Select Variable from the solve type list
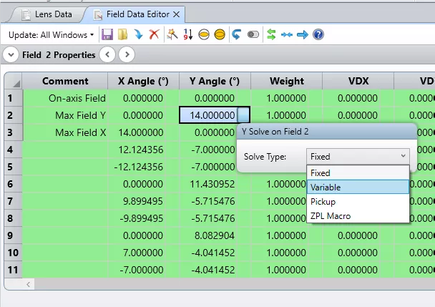The image size is (435, 307). [358, 187]
